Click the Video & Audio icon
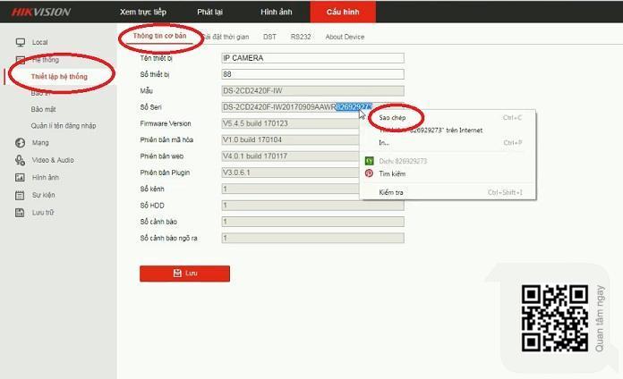 [x=20, y=160]
